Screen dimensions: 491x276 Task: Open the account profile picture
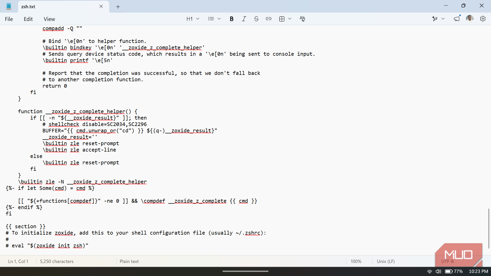click(470, 18)
